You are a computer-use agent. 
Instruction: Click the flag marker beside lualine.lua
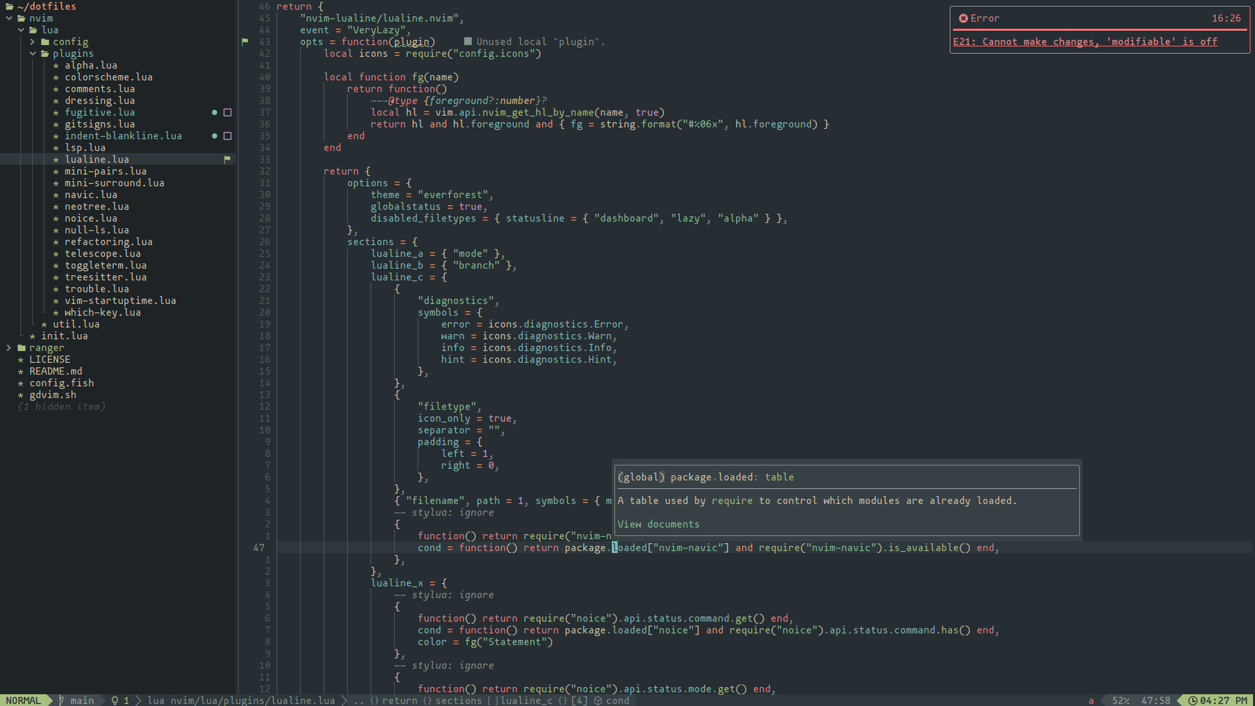click(x=227, y=160)
